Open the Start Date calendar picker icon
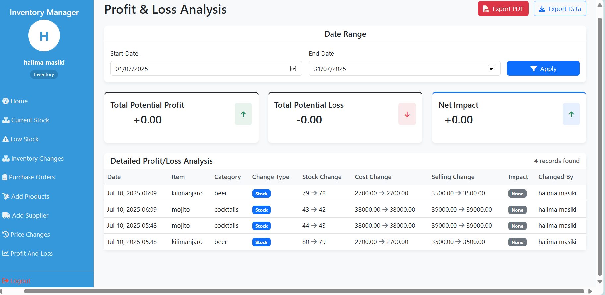605x295 pixels. tap(293, 69)
